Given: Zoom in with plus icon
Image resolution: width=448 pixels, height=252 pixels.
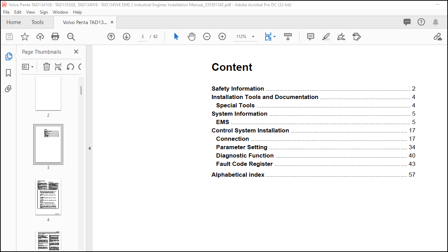Looking at the screenshot, I should coord(222,37).
